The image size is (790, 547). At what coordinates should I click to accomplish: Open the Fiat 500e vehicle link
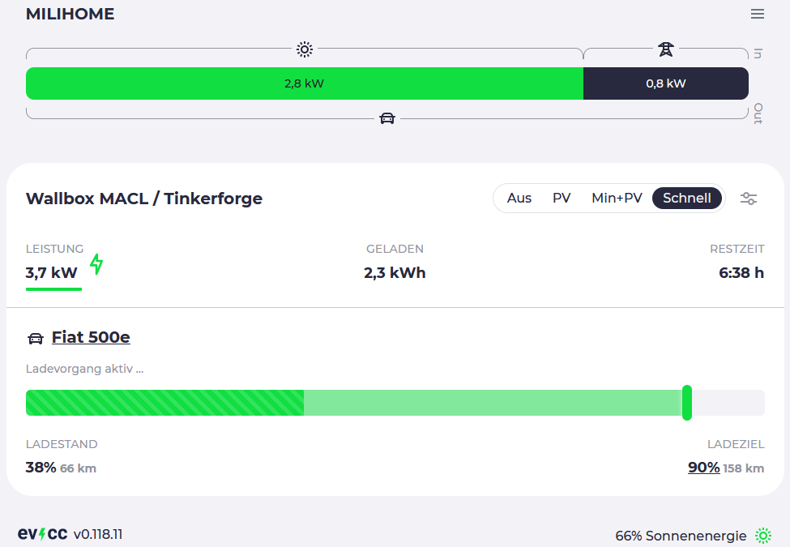[x=91, y=337]
